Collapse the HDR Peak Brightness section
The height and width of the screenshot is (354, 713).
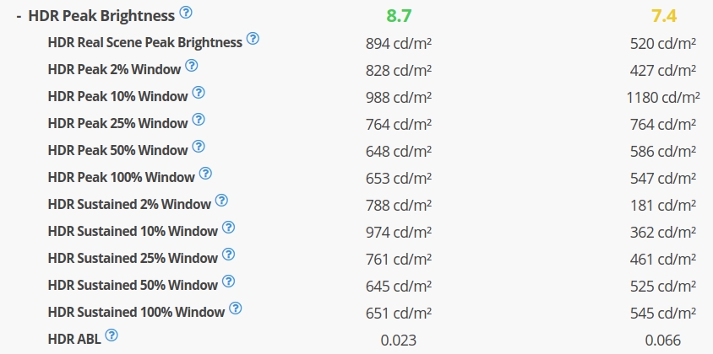(x=19, y=16)
